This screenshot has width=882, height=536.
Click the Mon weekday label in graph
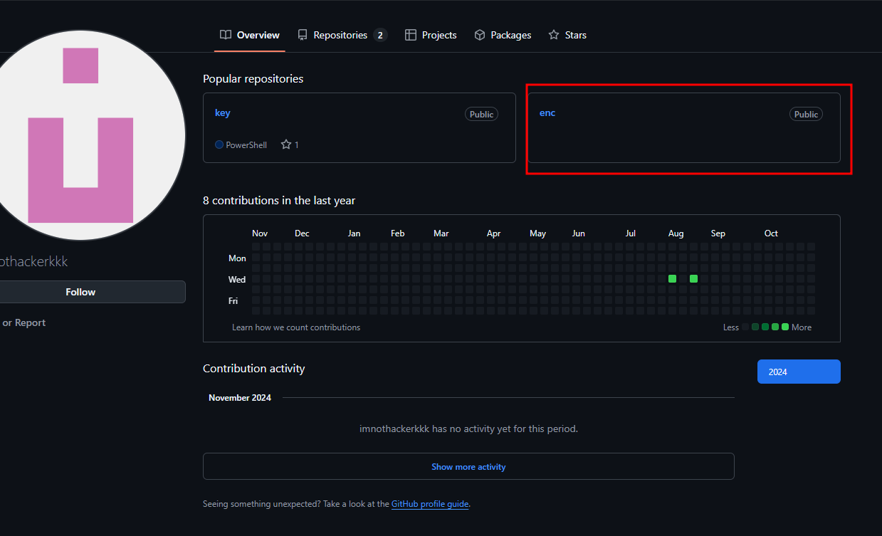237,258
